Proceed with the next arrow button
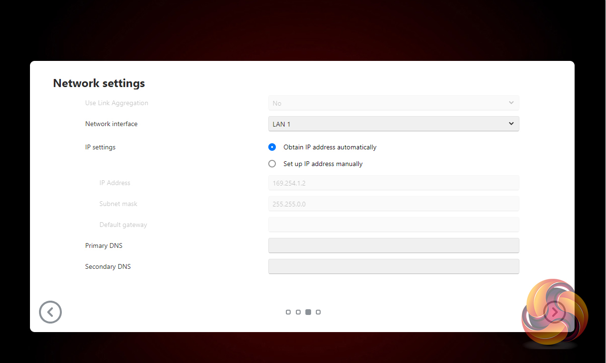Image resolution: width=606 pixels, height=363 pixels. tap(555, 312)
